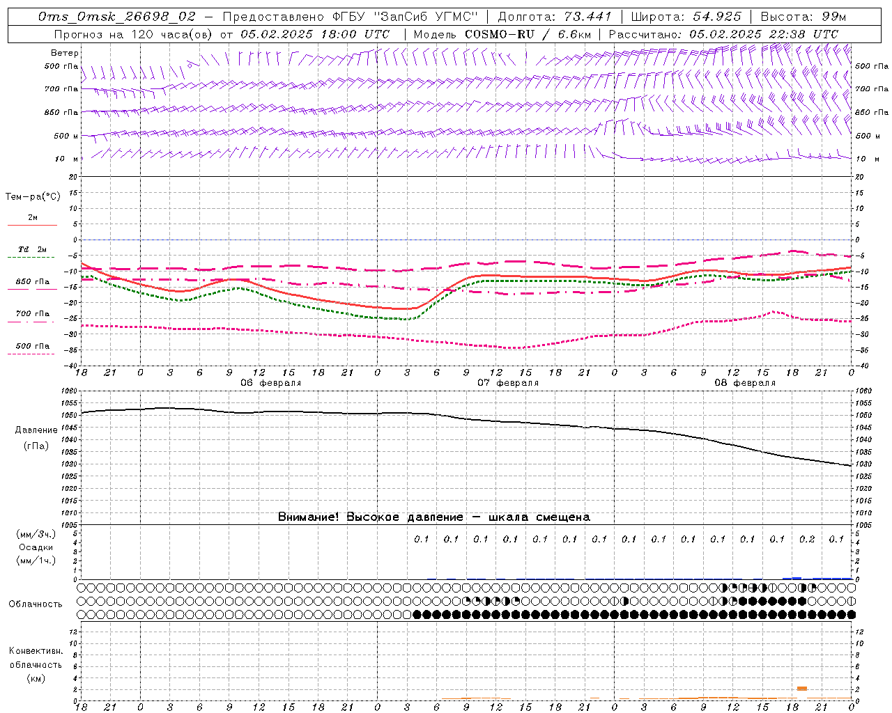Click the Высота: 99м label

pyautogui.click(x=803, y=17)
